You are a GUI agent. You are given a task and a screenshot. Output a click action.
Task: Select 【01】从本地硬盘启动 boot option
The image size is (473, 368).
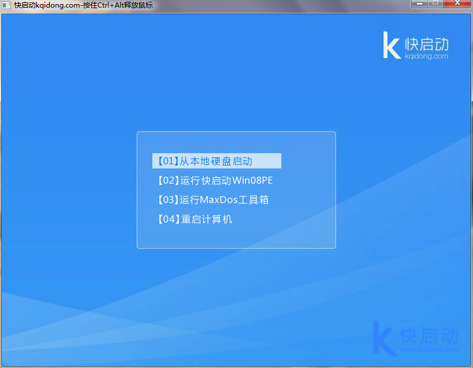point(217,161)
